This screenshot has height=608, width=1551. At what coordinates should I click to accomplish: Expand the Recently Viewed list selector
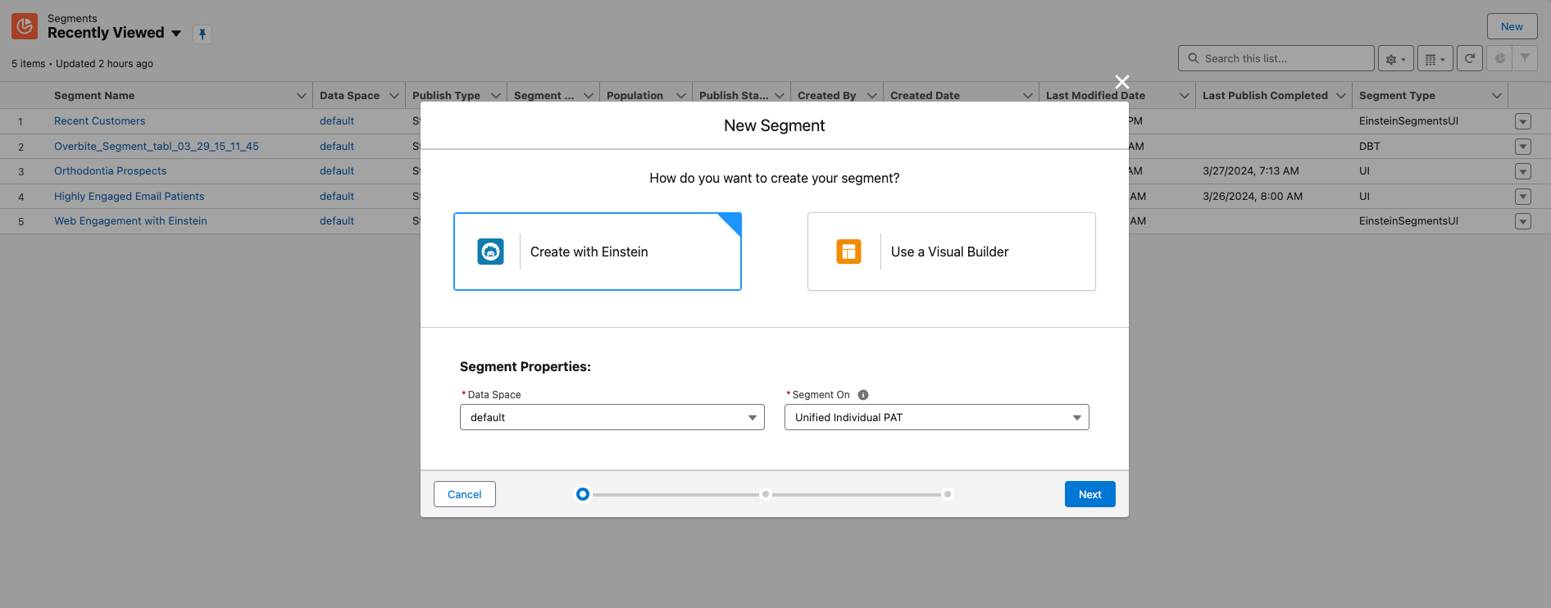tap(176, 34)
